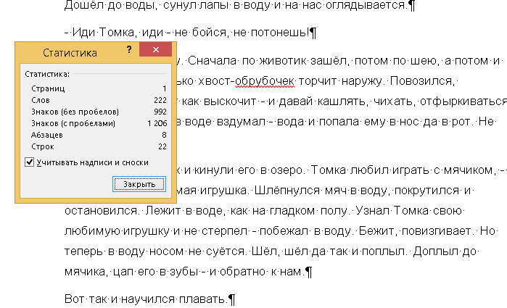The height and width of the screenshot is (308, 507).
Task: Click the help question mark in dialog title
Action: pyautogui.click(x=129, y=49)
